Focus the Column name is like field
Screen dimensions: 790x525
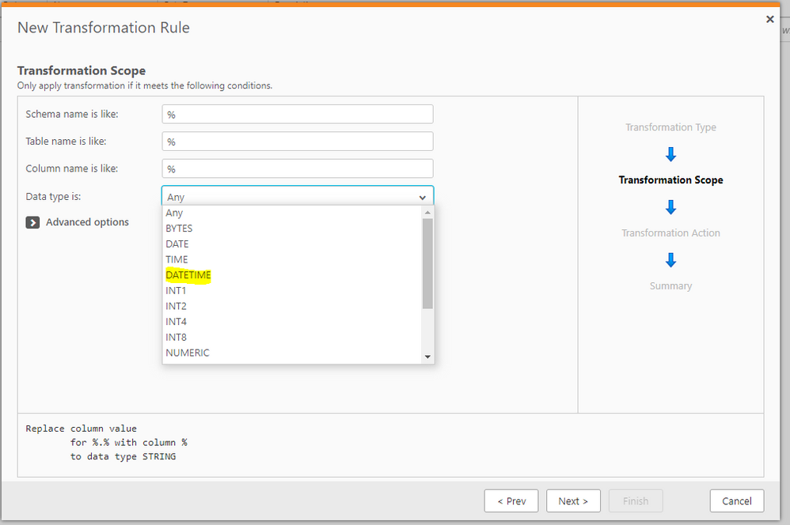298,169
